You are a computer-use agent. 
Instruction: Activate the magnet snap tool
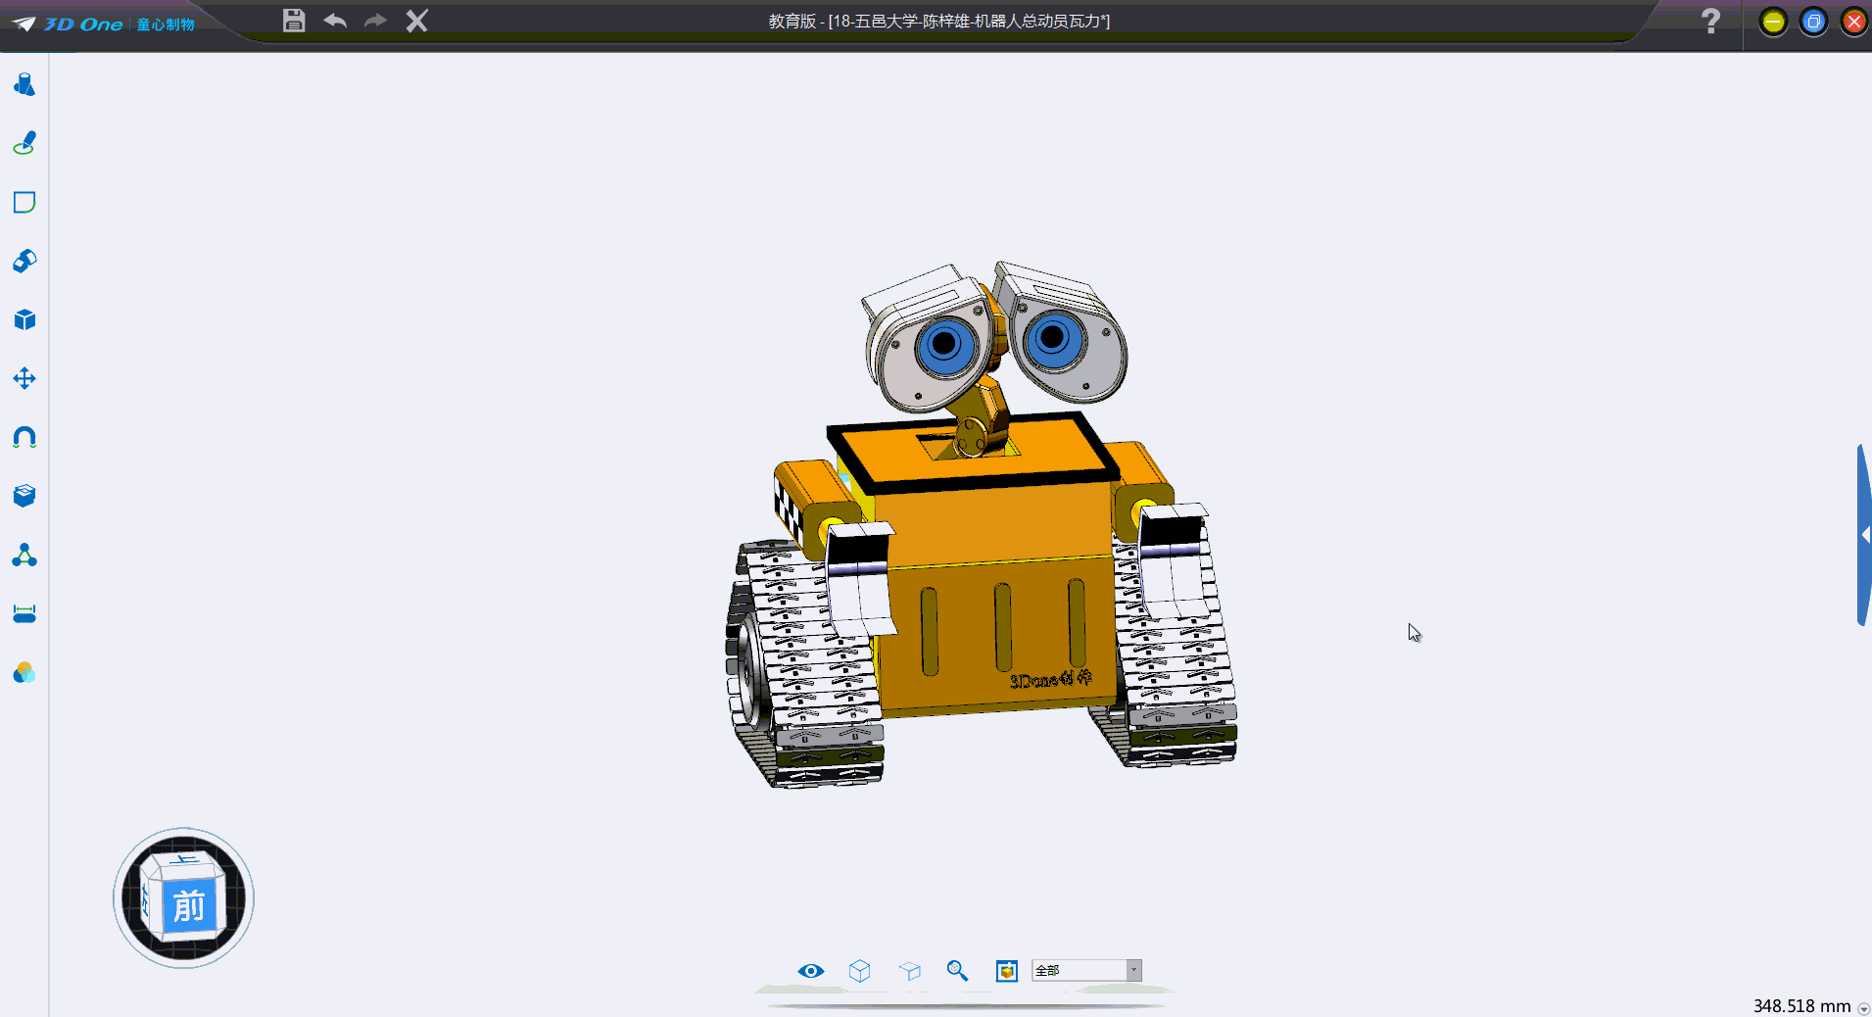24,438
